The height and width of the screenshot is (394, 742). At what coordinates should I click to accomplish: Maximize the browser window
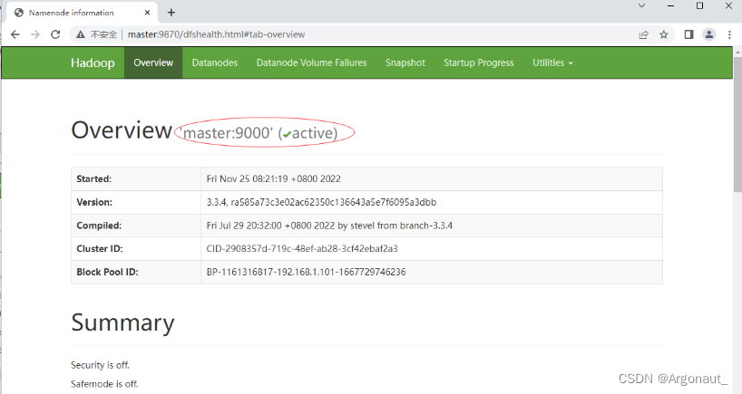click(x=700, y=5)
